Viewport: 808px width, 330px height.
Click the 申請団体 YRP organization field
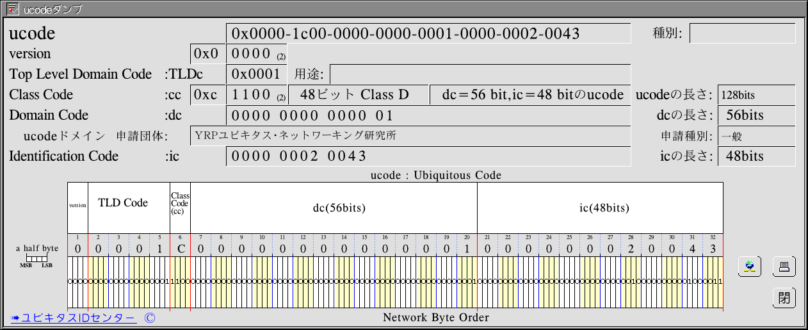(410, 136)
